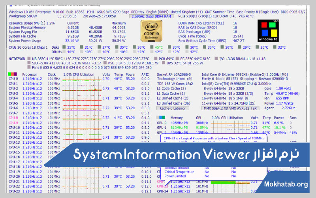Click the 41°C temperature in CPU-8 row
The image size is (316, 198).
click(x=118, y=118)
